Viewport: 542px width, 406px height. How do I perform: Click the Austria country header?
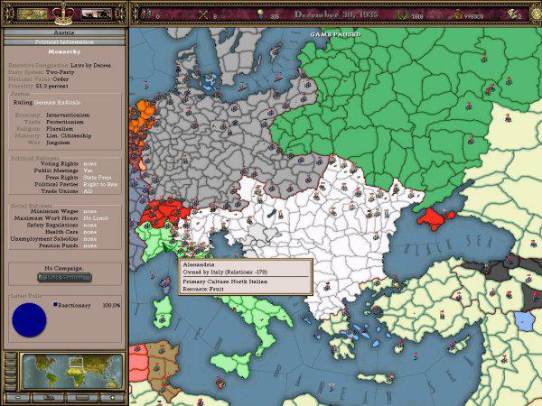[64, 32]
